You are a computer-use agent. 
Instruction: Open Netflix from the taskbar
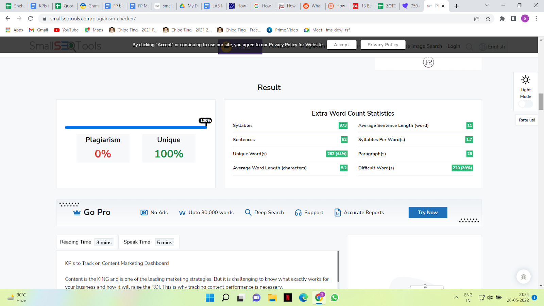[x=288, y=298]
